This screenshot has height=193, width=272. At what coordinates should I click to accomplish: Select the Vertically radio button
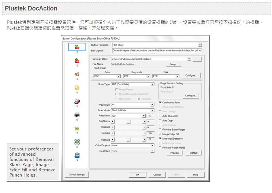[x=139, y=99]
